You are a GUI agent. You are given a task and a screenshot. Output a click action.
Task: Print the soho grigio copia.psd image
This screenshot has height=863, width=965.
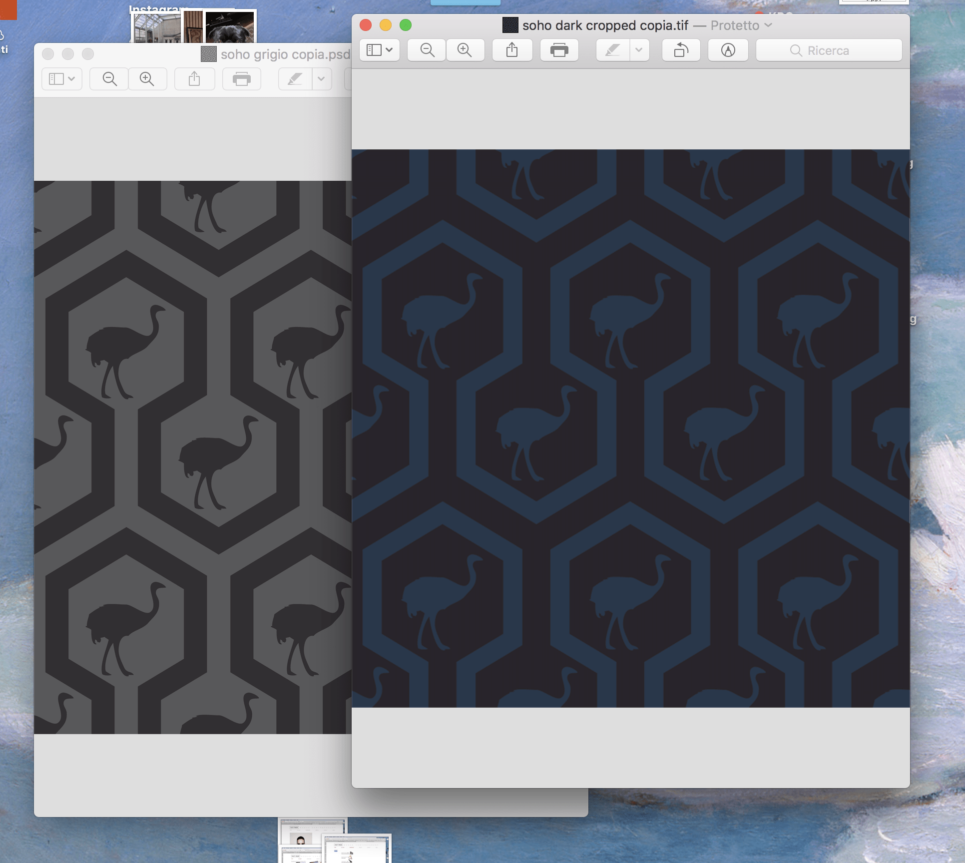pos(242,79)
